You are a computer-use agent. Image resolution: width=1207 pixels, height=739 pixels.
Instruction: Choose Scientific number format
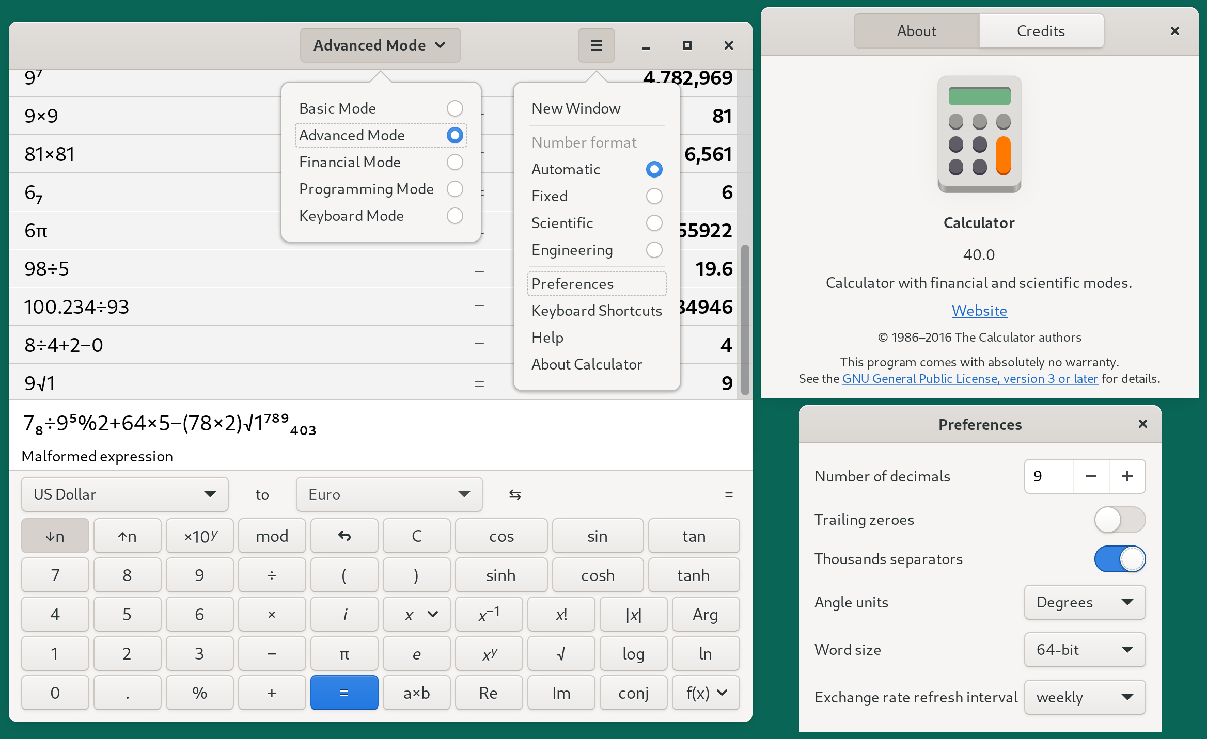[x=597, y=223]
